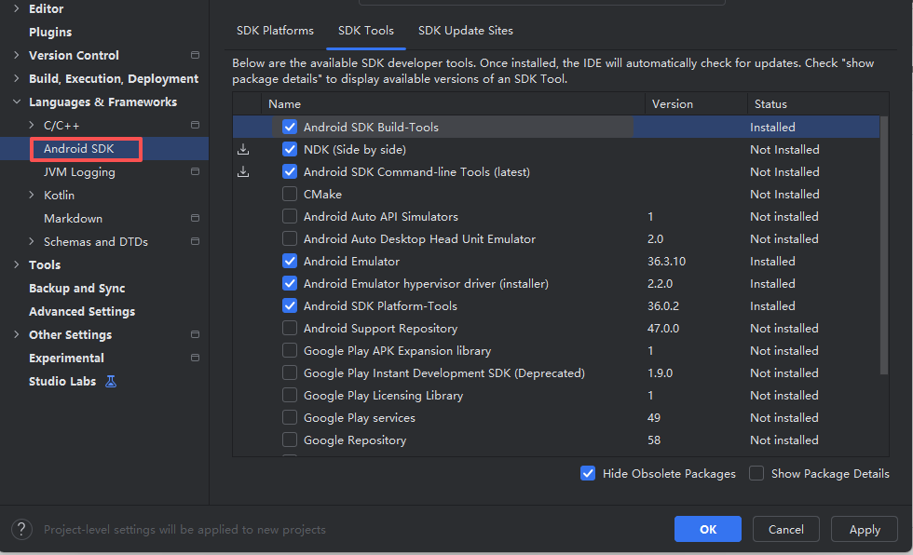Toggle Hide Obsolete Packages checkbox

click(588, 474)
